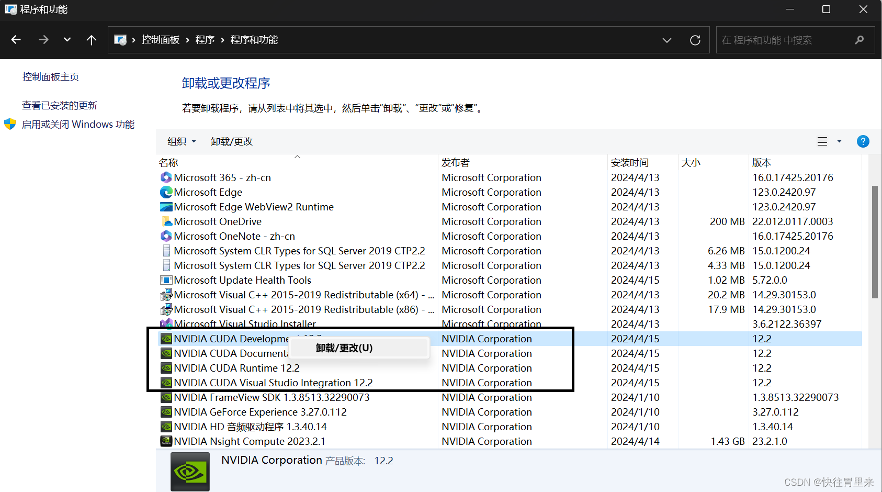Click version 22.012.0117.0003 cell

[793, 221]
